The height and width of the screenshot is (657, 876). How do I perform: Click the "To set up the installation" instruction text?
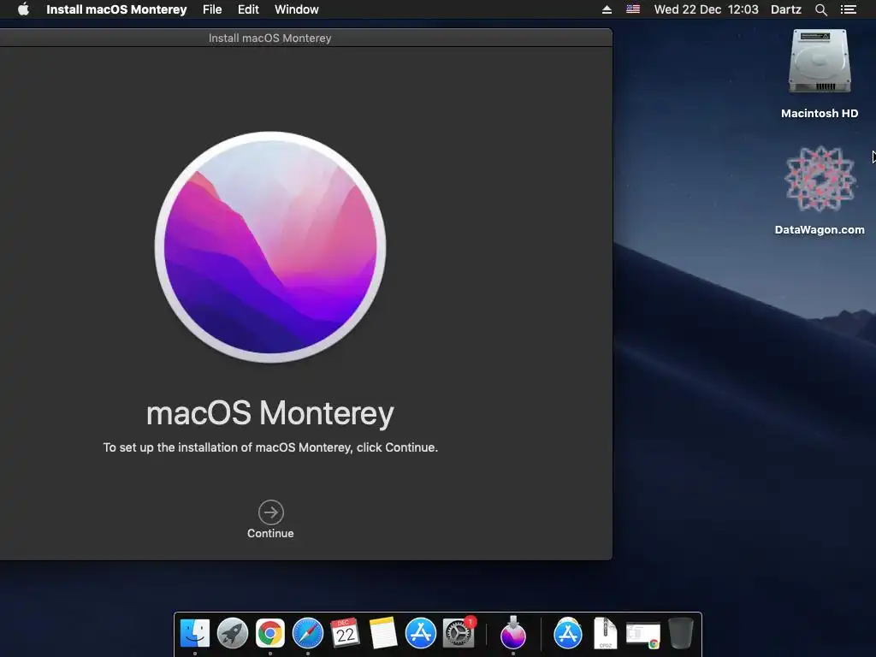(270, 447)
